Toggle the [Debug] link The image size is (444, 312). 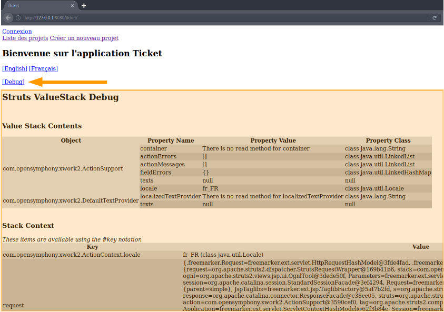click(x=13, y=82)
